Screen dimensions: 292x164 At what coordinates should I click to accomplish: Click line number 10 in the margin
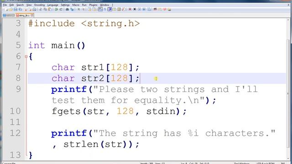tap(15, 111)
